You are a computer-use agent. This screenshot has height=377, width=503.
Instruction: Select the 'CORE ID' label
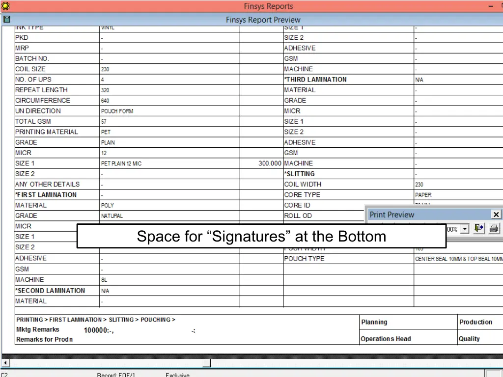(x=297, y=205)
